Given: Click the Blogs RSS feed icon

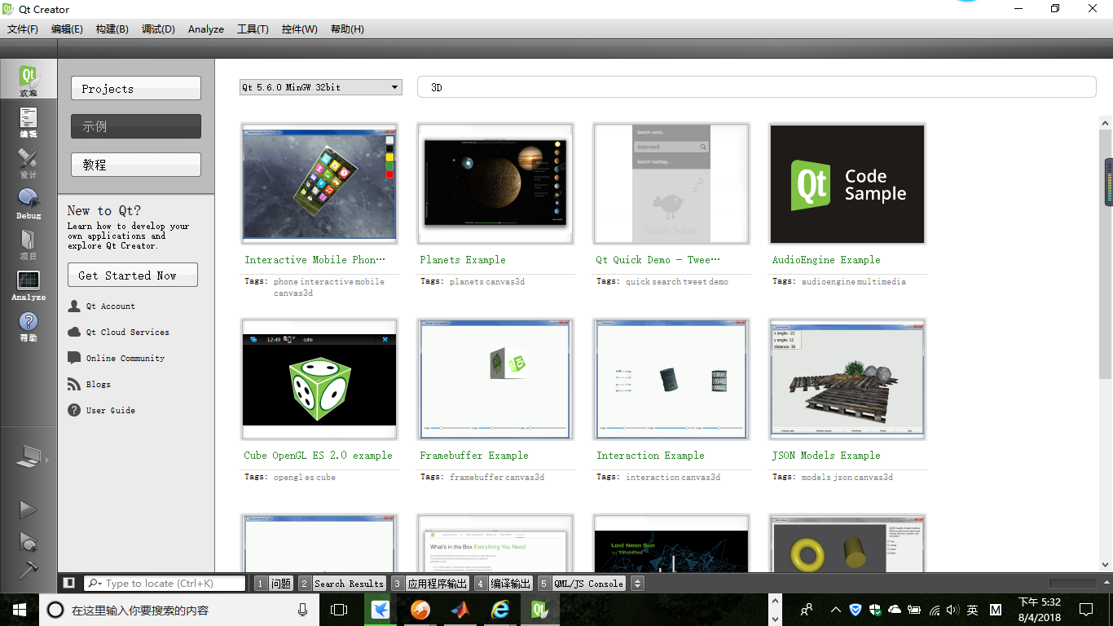Looking at the screenshot, I should click(x=74, y=385).
